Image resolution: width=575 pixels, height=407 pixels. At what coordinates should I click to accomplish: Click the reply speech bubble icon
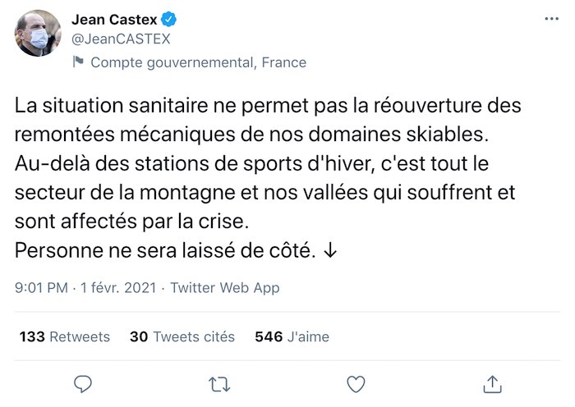tap(83, 383)
